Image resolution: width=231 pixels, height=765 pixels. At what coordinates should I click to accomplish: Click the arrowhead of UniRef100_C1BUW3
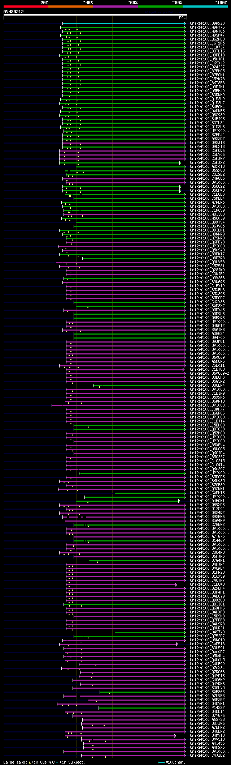pyautogui.click(x=176, y=585)
